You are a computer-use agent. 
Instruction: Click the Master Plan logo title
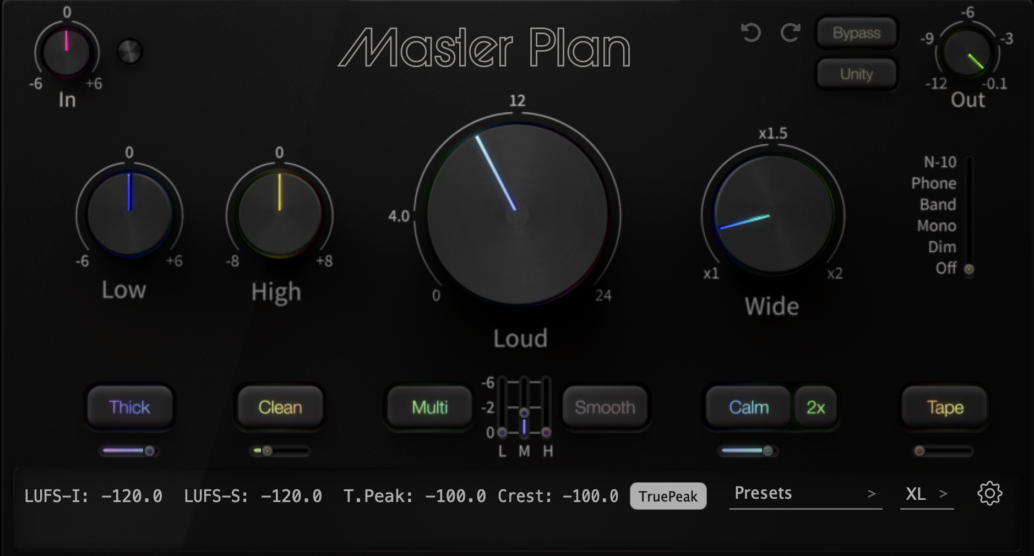point(484,48)
